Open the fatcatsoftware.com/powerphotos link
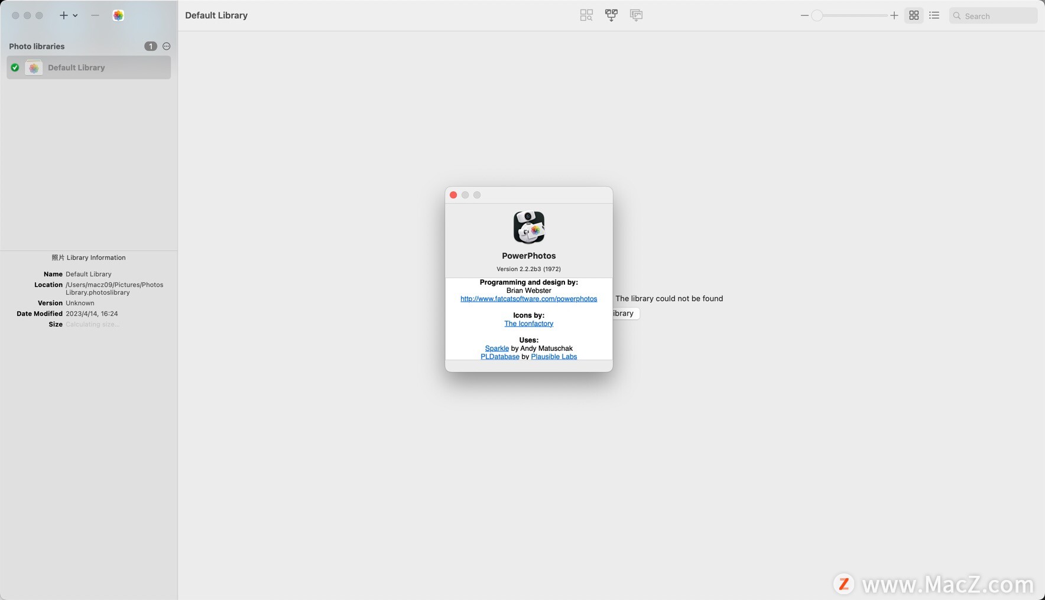This screenshot has width=1045, height=600. 529,299
